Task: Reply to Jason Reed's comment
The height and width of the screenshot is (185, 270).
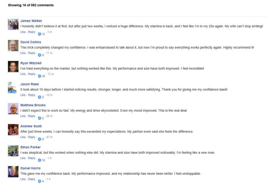Action: [32, 95]
